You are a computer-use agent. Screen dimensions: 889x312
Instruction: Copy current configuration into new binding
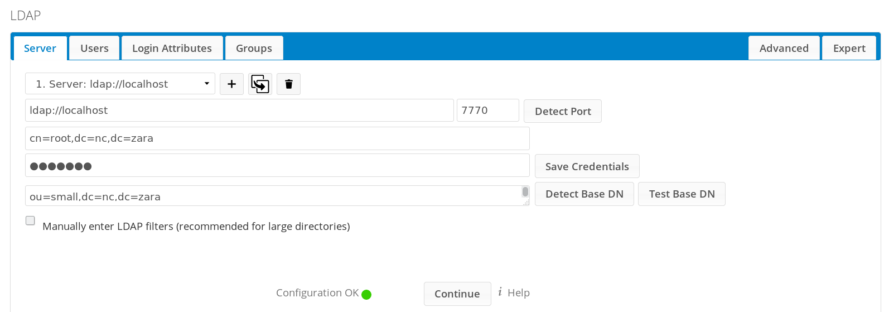tap(260, 84)
